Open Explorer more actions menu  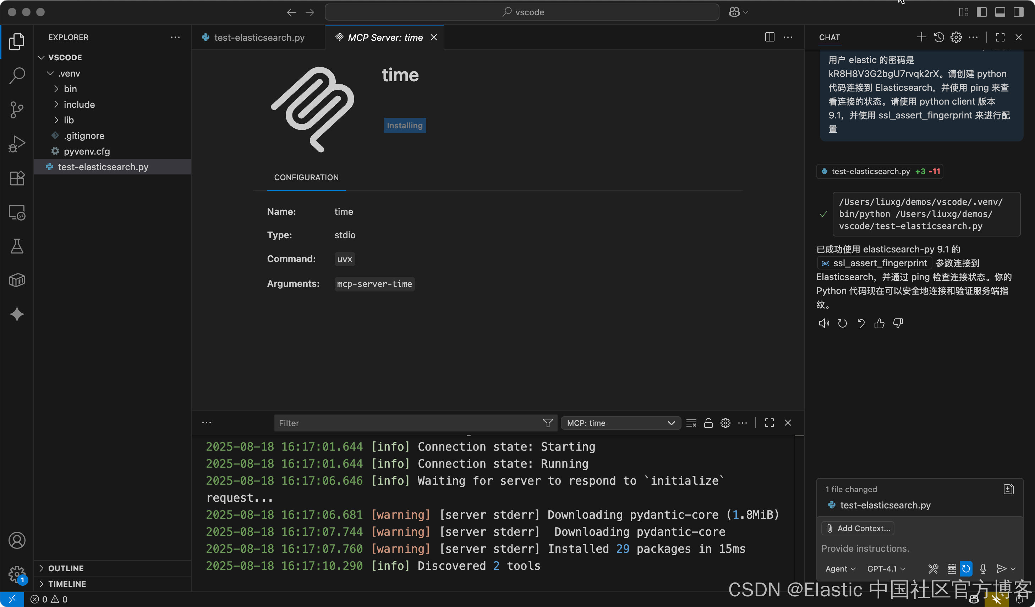point(175,37)
